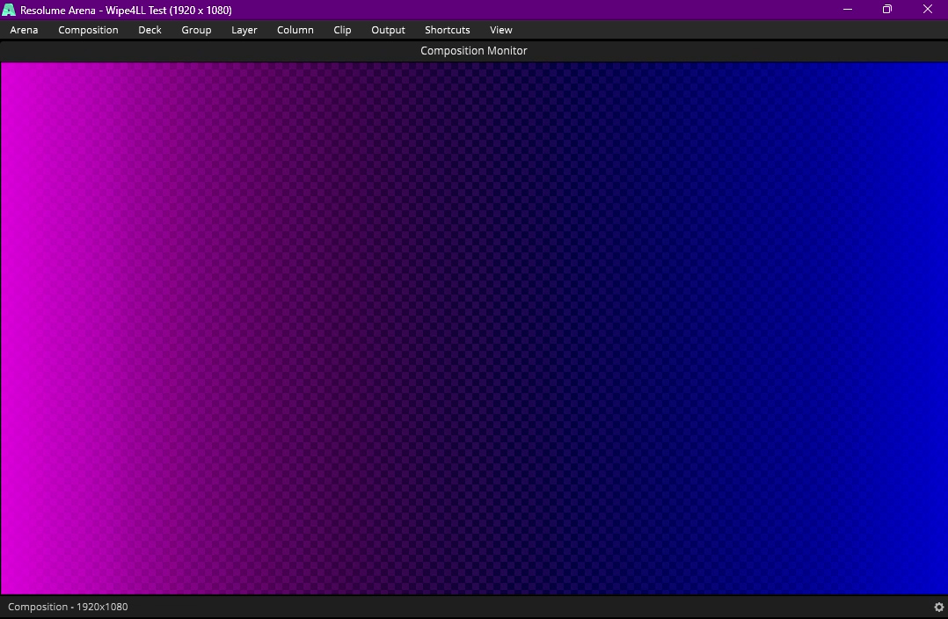This screenshot has width=948, height=619.
Task: Open the monitor settings gear icon
Action: 939,607
